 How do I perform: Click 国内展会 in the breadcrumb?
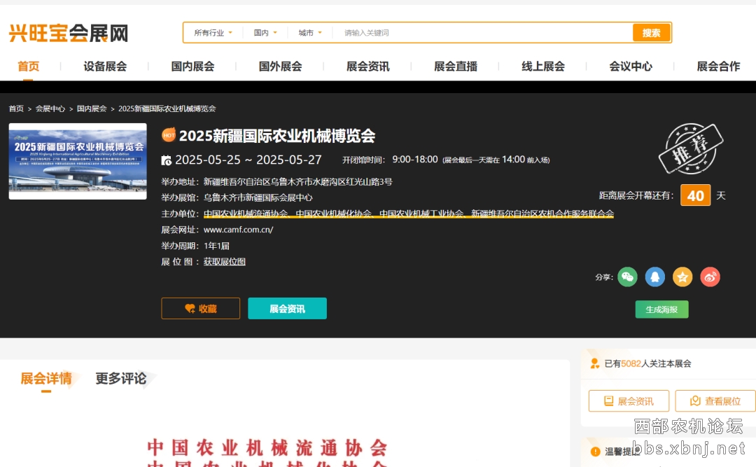point(92,109)
